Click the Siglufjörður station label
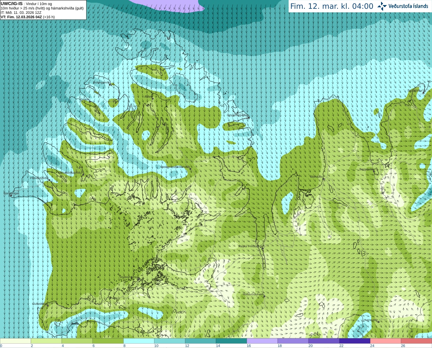432x348 pixels. 416,91
